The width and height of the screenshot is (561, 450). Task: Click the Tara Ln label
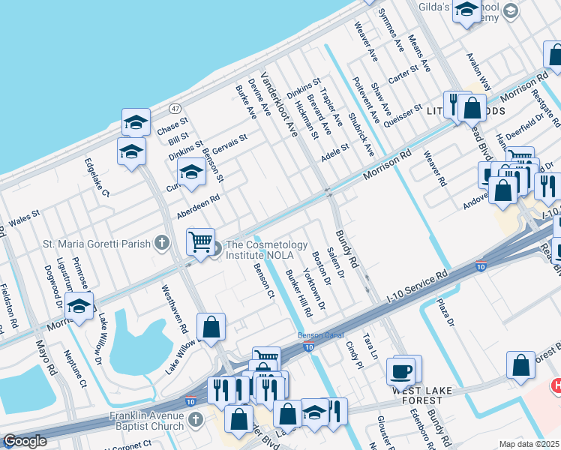click(x=370, y=346)
